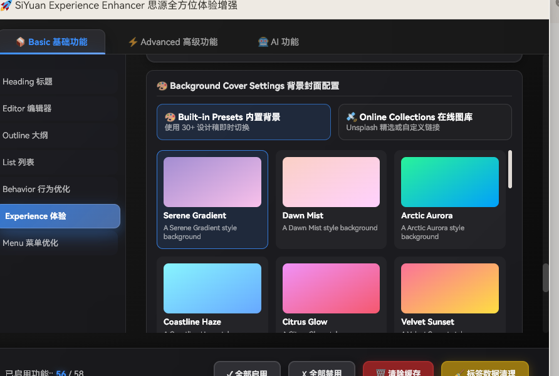Select Heading 标题 in the sidebar
This screenshot has height=376, width=559.
pos(28,81)
